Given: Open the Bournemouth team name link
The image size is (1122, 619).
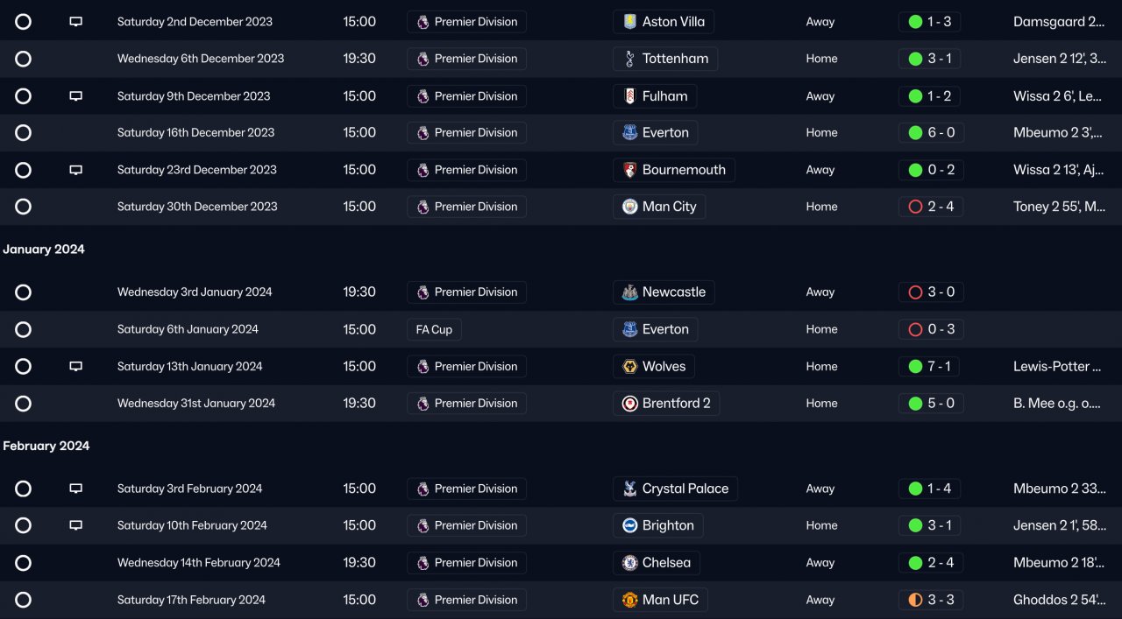Looking at the screenshot, I should coord(684,170).
